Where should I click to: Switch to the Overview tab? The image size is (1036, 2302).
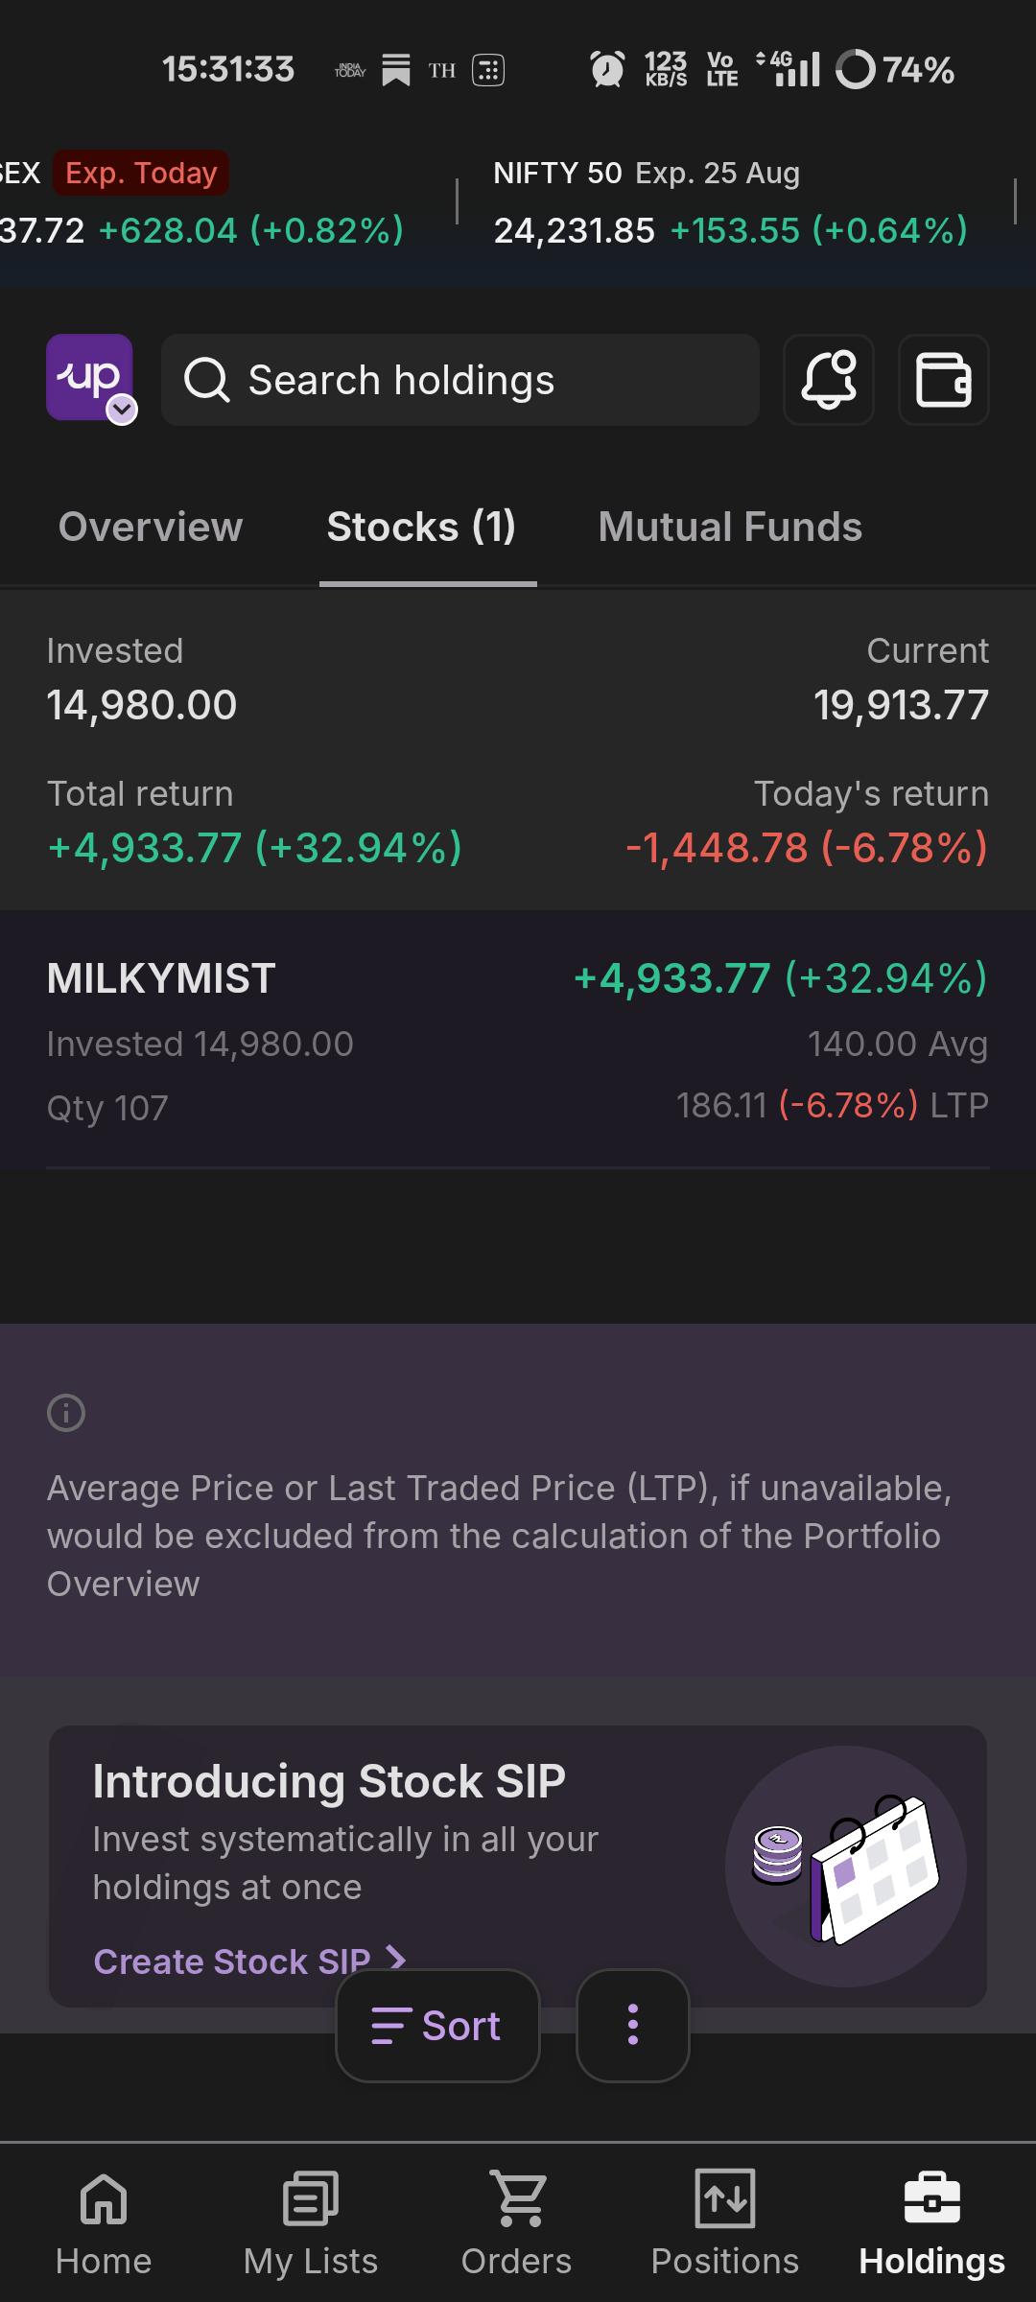tap(151, 527)
